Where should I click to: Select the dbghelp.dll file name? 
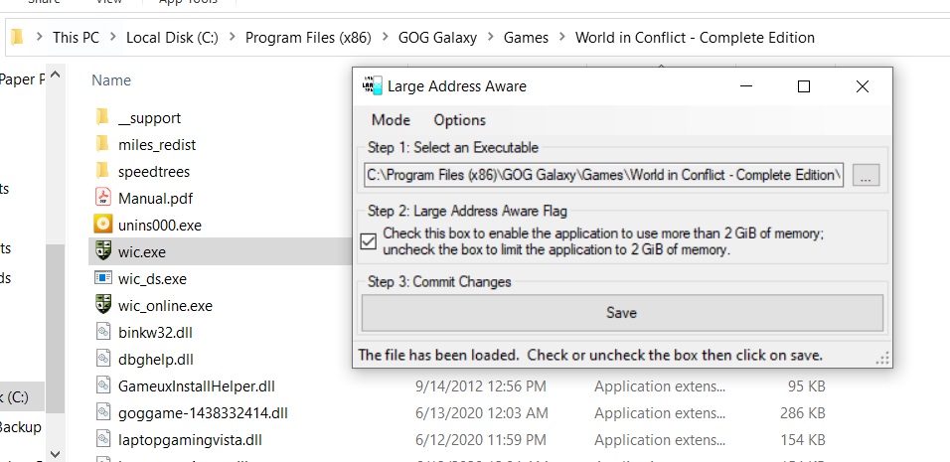click(156, 359)
